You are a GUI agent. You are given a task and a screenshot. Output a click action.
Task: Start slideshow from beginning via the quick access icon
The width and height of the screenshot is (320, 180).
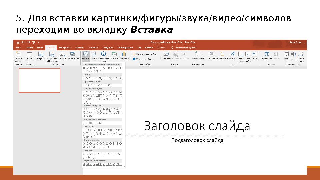click(34, 42)
